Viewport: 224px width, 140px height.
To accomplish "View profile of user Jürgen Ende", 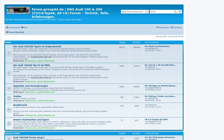I will pyautogui.click(x=154, y=88).
